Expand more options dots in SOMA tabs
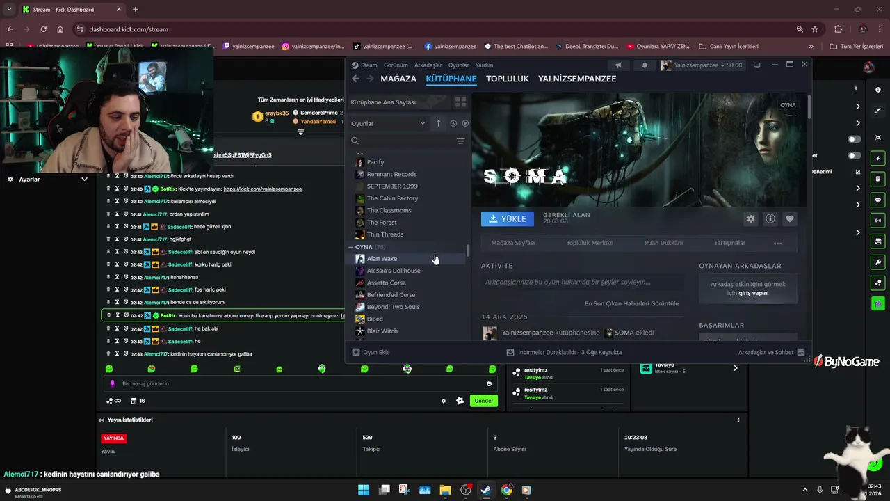890x501 pixels. click(777, 243)
